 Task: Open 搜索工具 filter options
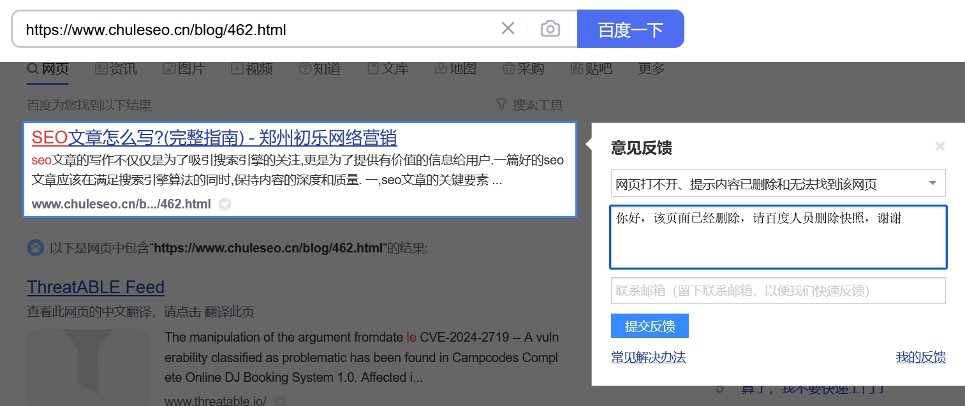[529, 105]
